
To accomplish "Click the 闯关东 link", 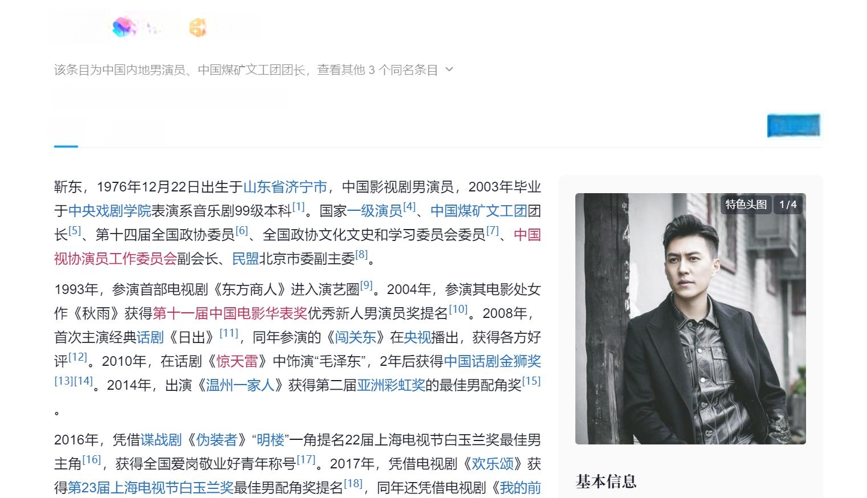I will coord(355,337).
